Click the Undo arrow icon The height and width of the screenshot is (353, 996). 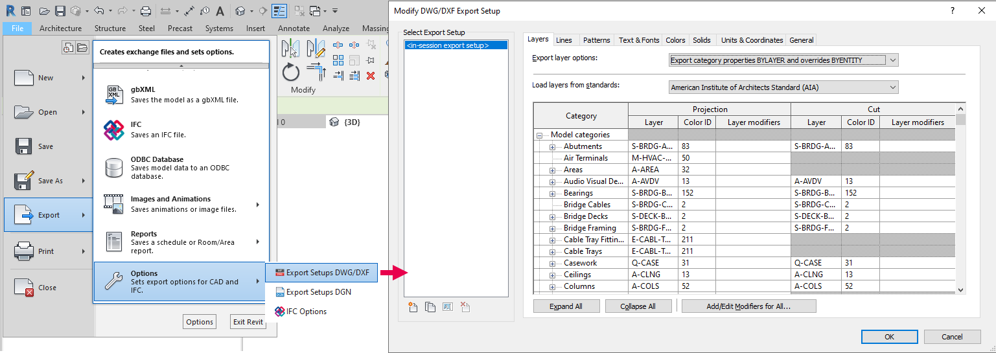98,11
